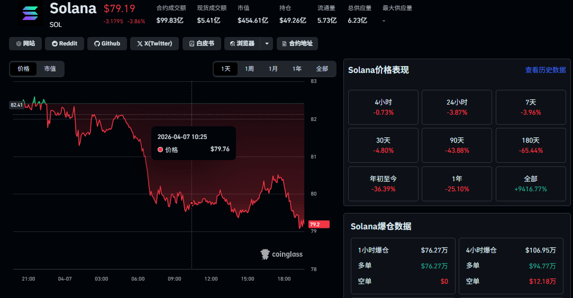Open the 网站 website link button
The width and height of the screenshot is (573, 298).
click(x=25, y=43)
